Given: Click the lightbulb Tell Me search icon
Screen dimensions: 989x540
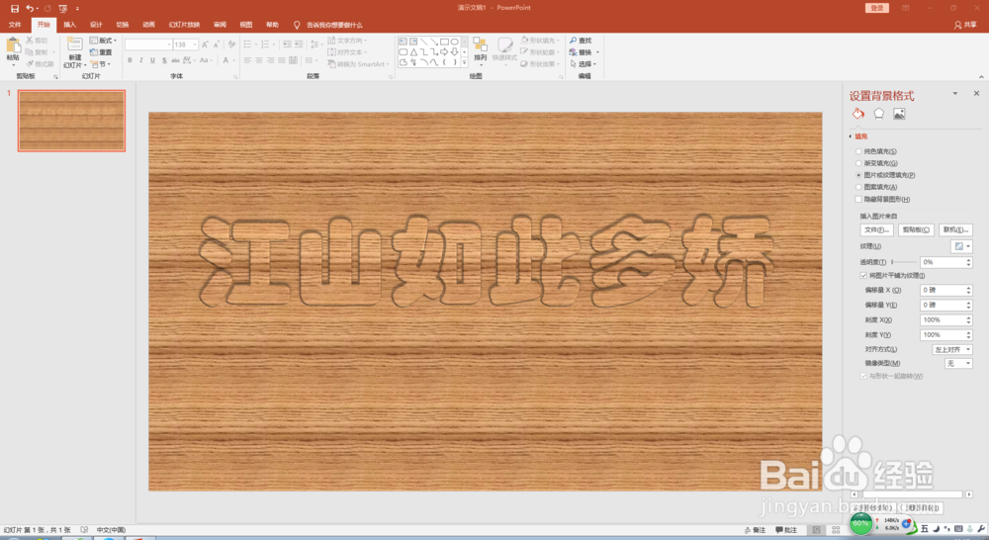Looking at the screenshot, I should (x=297, y=25).
